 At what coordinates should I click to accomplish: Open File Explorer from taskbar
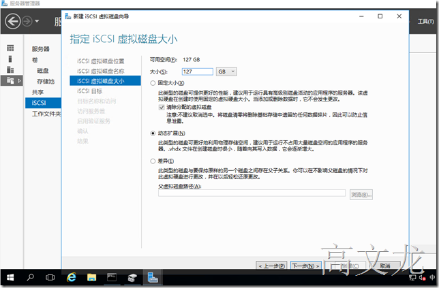click(91, 277)
